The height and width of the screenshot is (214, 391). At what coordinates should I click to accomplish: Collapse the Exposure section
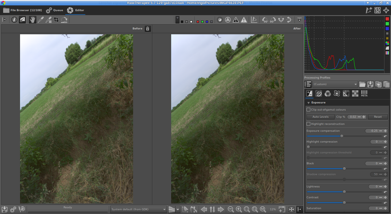click(309, 103)
